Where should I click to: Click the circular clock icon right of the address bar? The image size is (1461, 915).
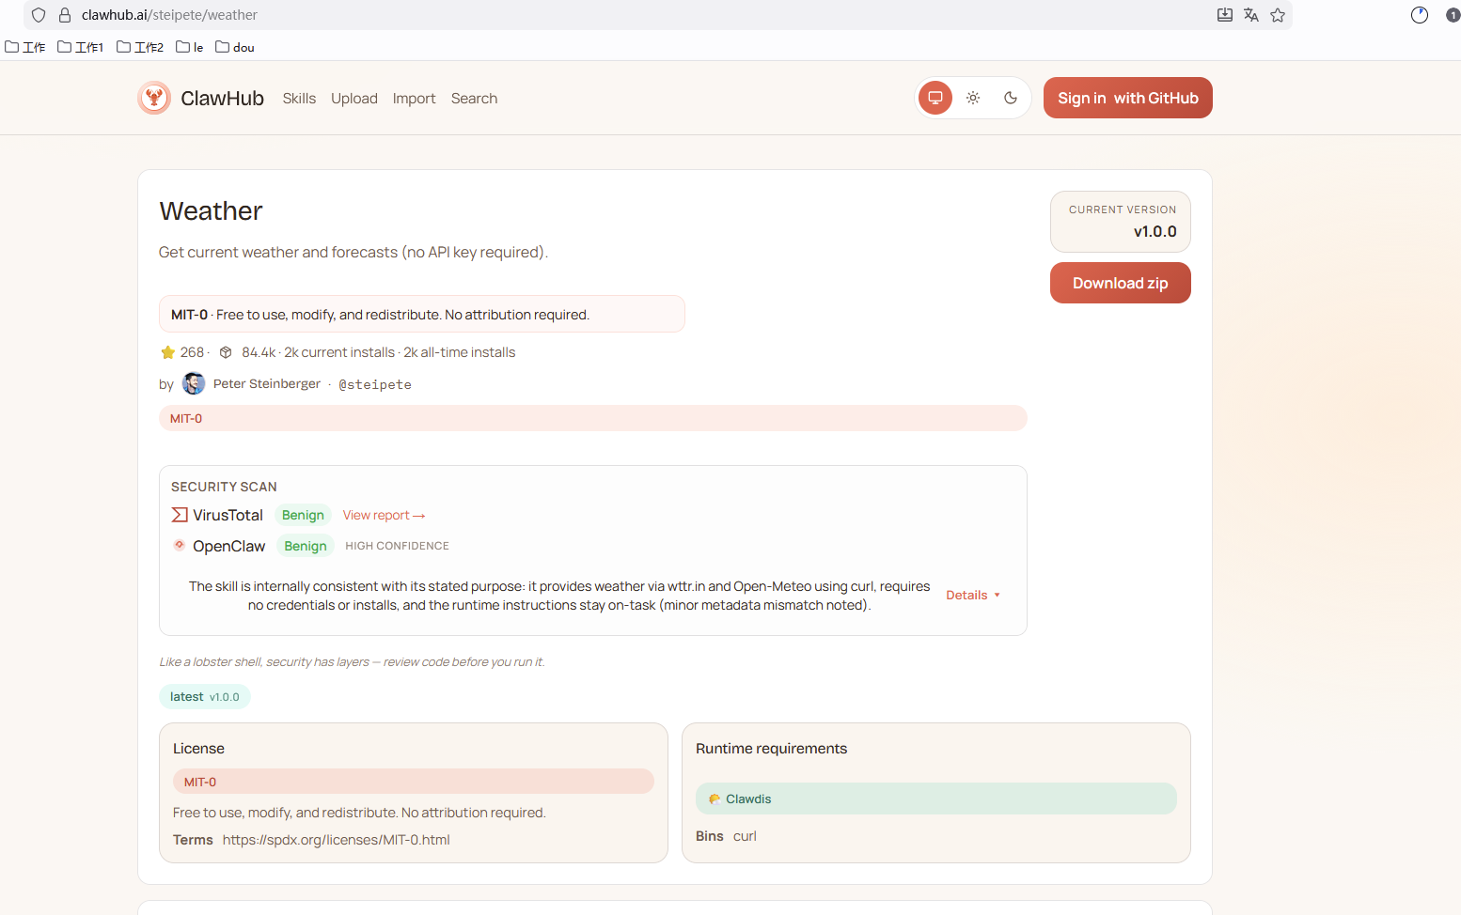pyautogui.click(x=1420, y=15)
